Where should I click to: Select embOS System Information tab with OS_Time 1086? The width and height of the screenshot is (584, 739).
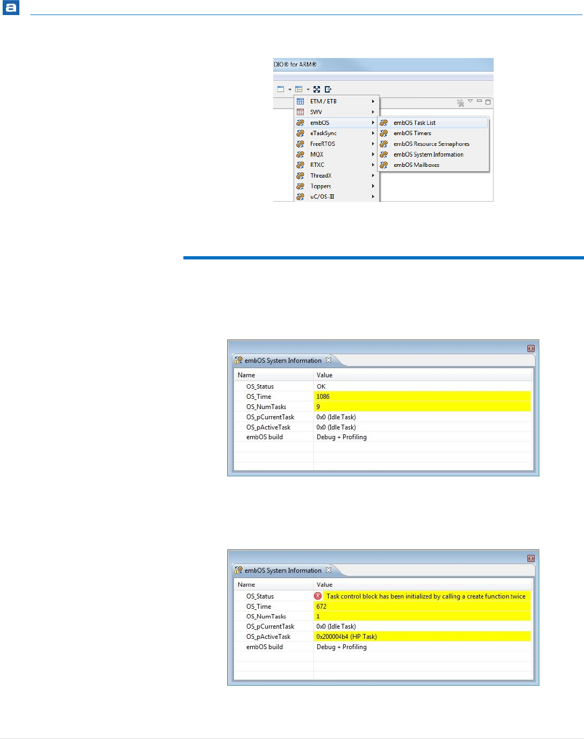283,361
